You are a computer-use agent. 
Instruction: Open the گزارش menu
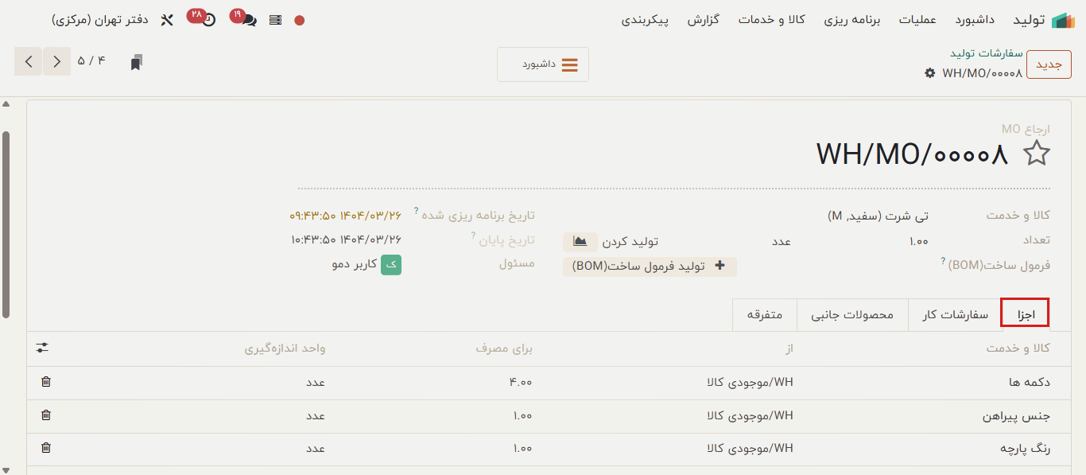pyautogui.click(x=703, y=20)
